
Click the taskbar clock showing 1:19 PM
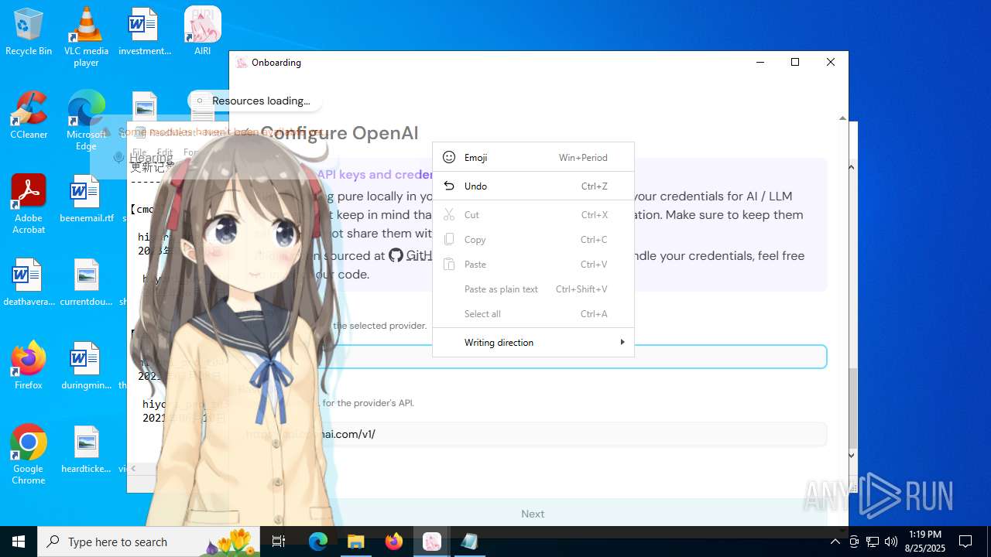click(925, 542)
